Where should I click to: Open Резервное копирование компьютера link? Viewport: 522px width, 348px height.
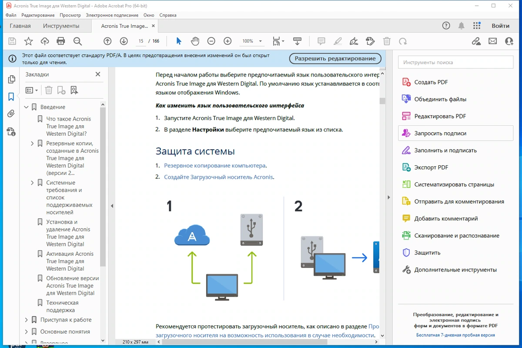coord(214,166)
